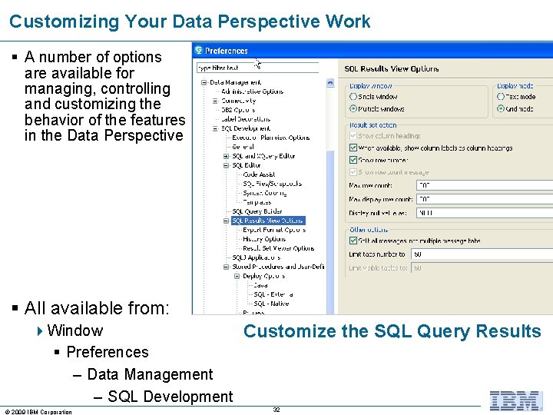Select Java under Deploy Options

click(260, 285)
